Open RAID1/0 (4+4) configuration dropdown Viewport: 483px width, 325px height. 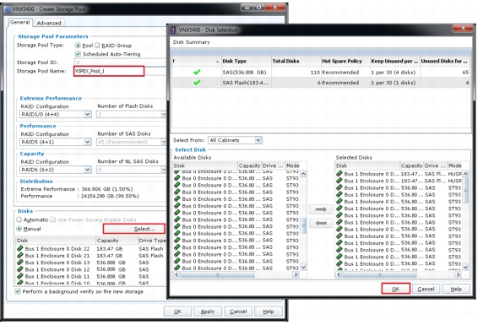pos(88,114)
